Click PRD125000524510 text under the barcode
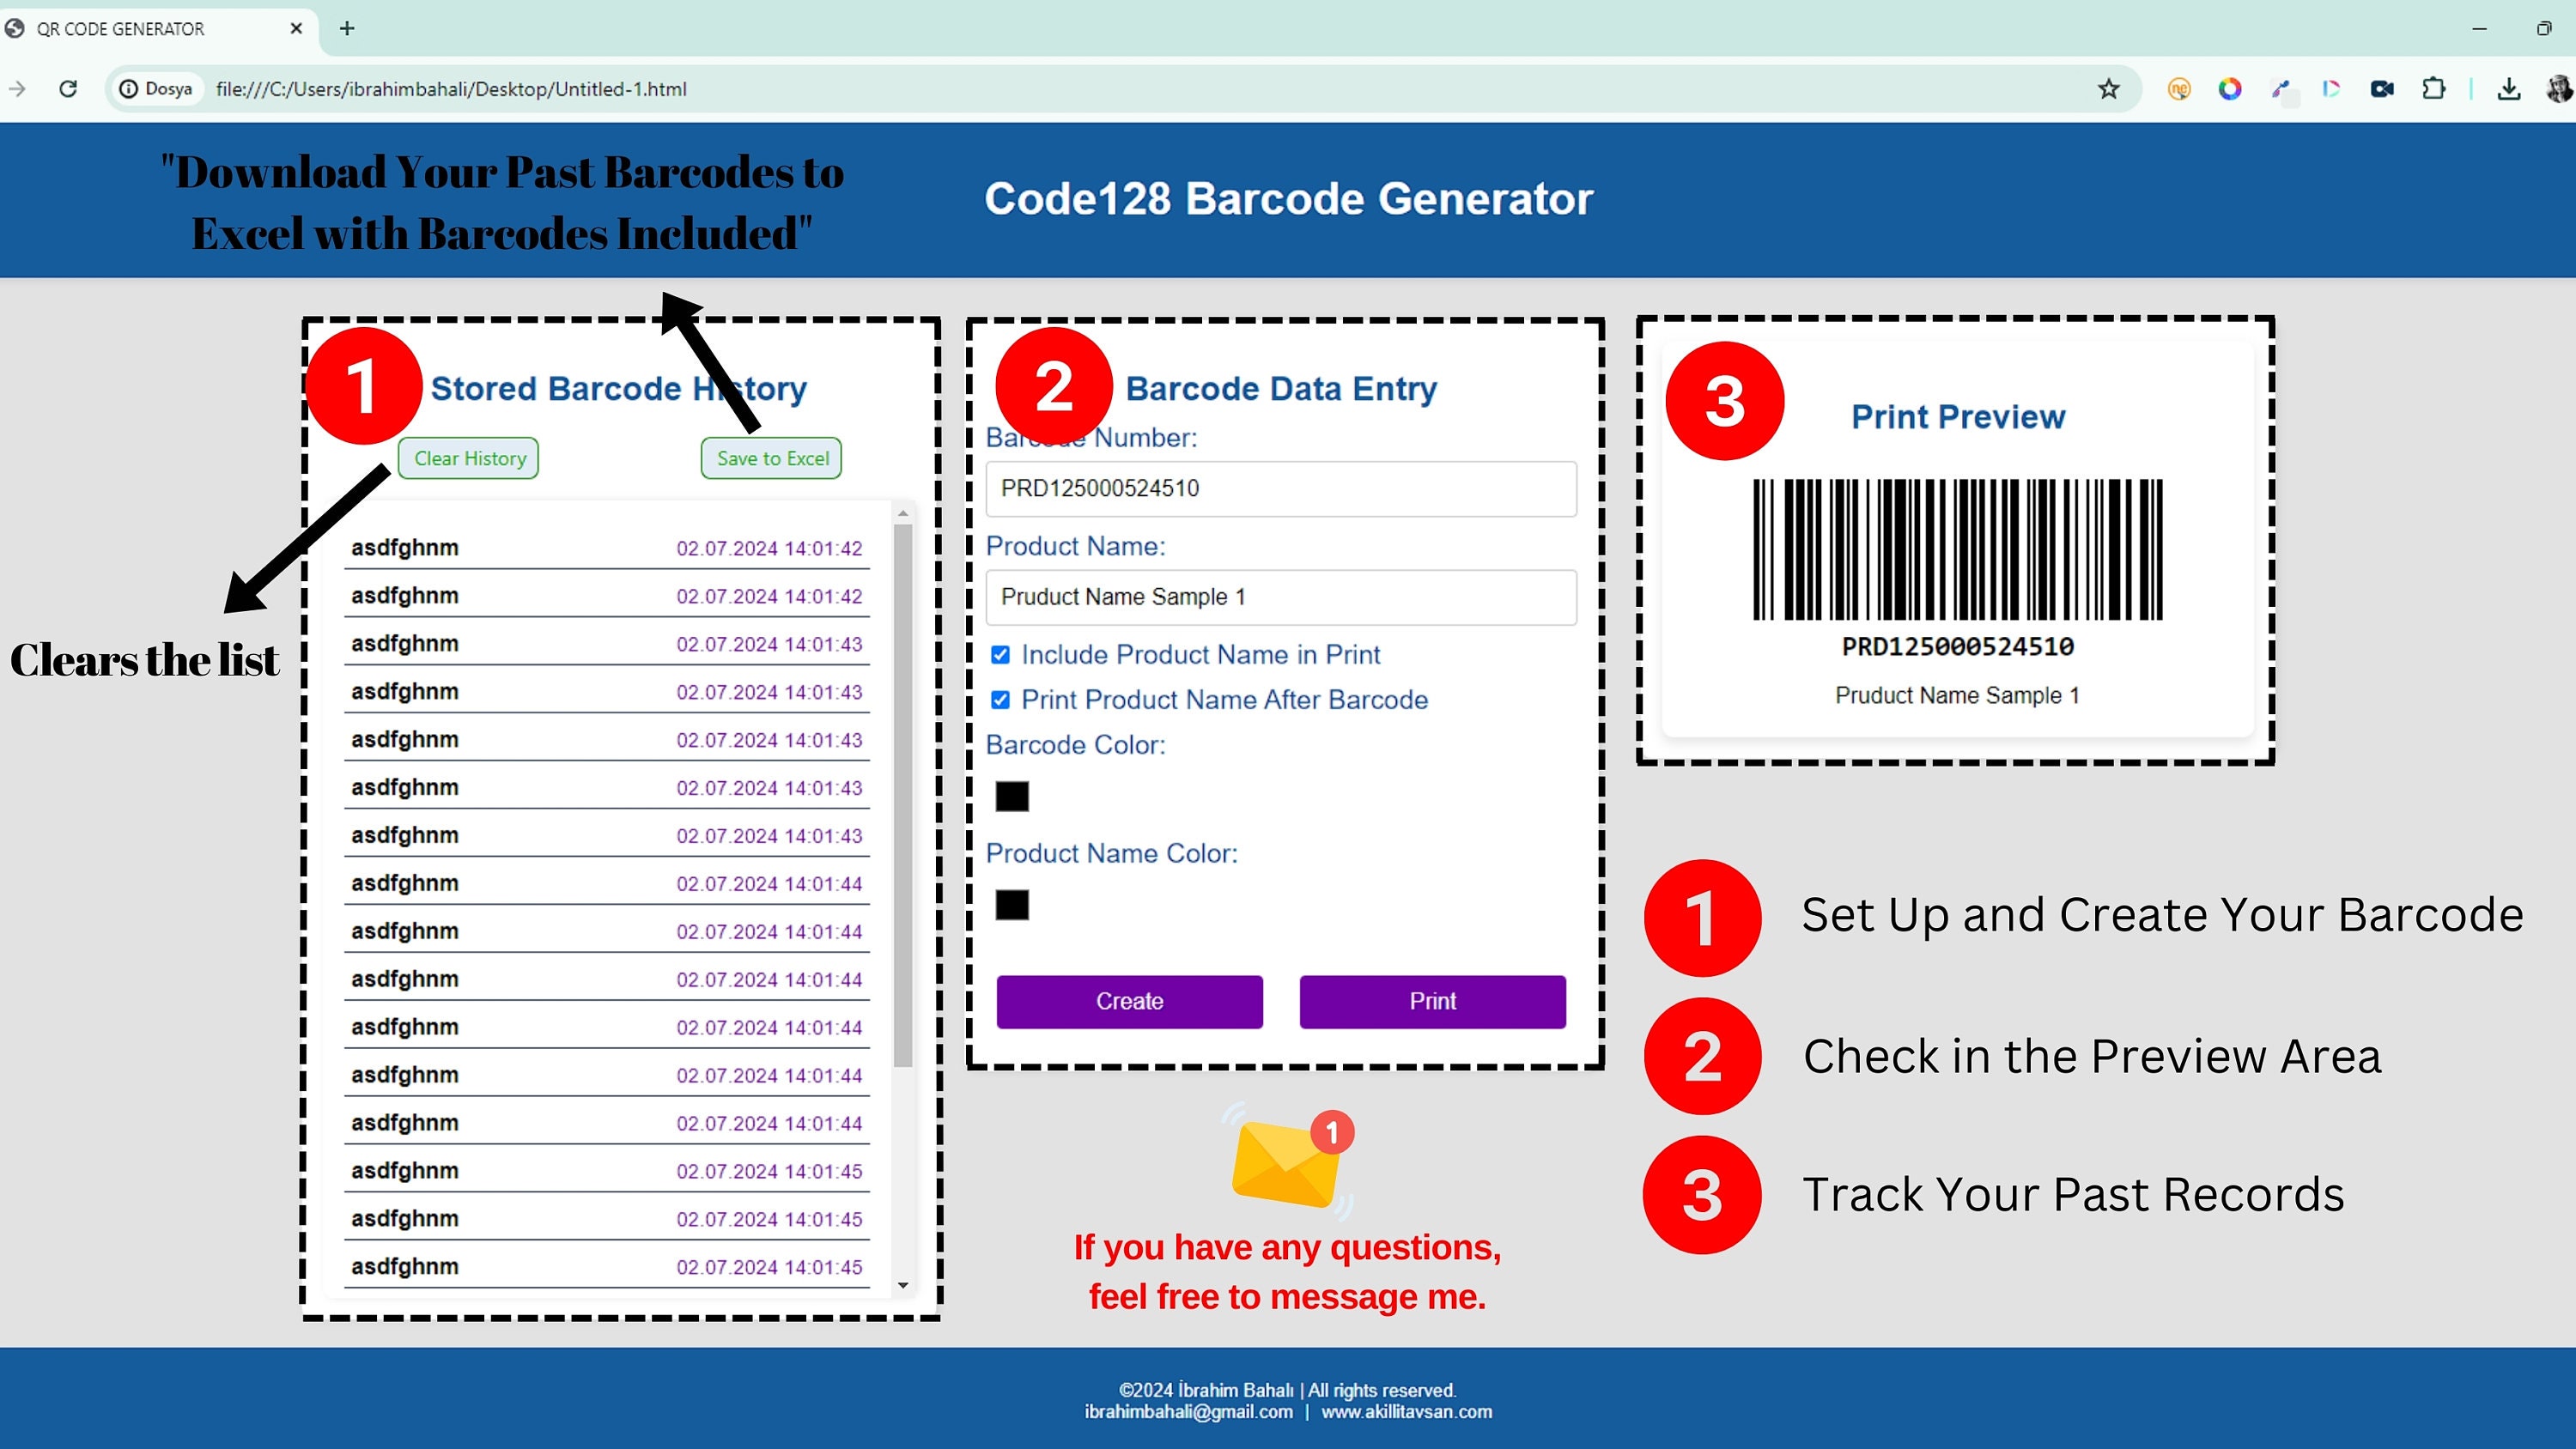The width and height of the screenshot is (2576, 1449). pos(1957,647)
